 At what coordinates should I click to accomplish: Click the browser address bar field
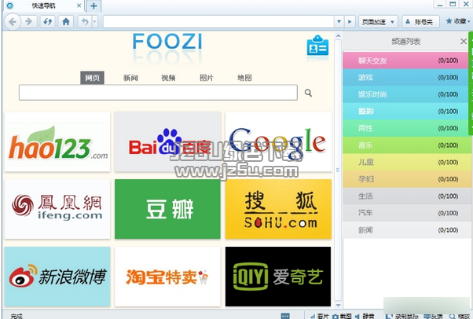[218, 22]
